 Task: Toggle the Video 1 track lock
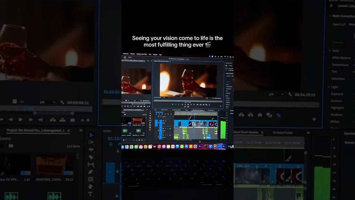coord(158,122)
